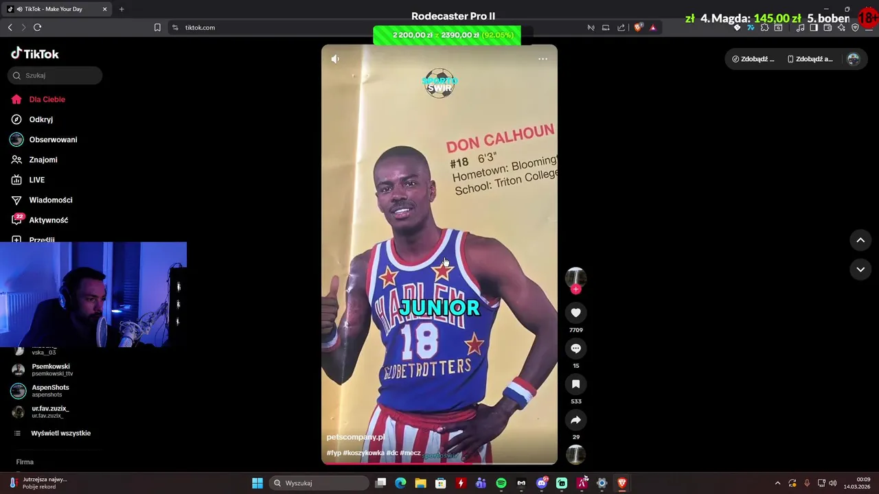Click the #koszykowka hashtag
This screenshot has height=494, width=879.
click(x=363, y=453)
